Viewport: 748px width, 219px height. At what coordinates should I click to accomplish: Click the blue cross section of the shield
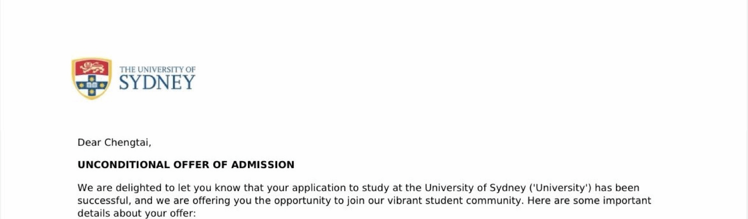point(91,85)
